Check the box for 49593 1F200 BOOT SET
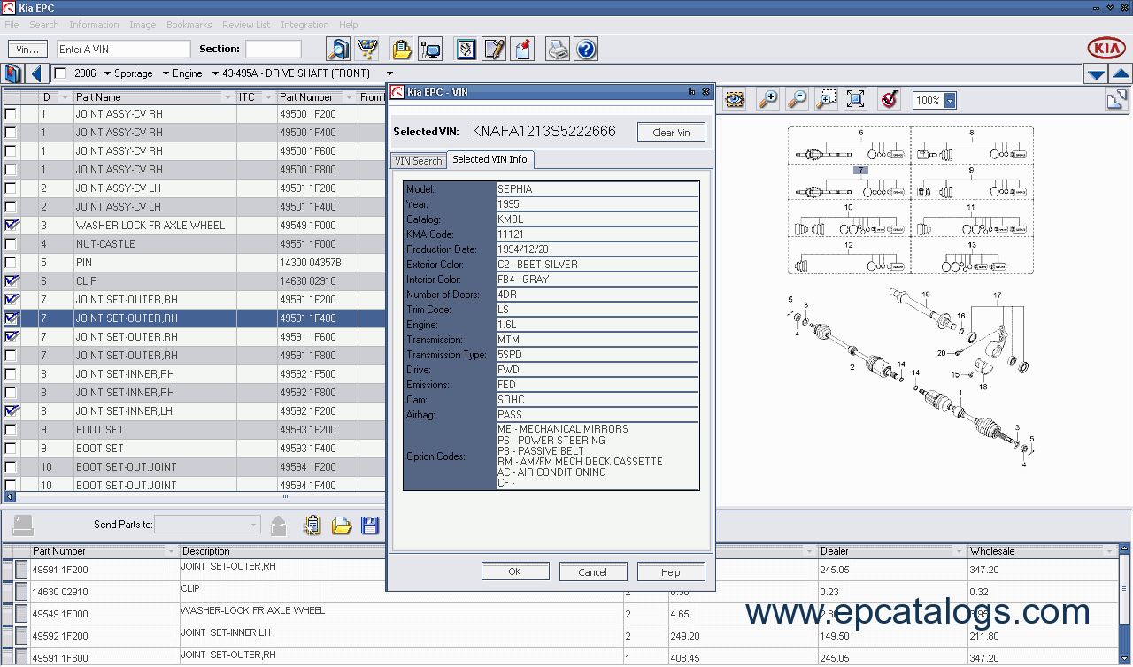 pos(11,430)
